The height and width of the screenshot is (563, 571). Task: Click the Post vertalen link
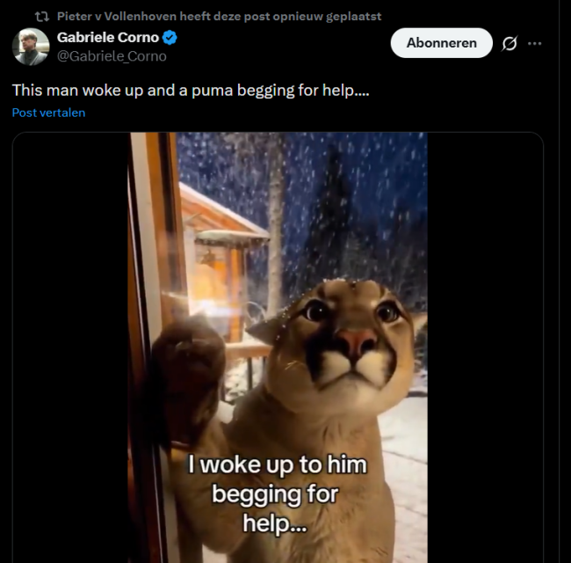point(48,113)
